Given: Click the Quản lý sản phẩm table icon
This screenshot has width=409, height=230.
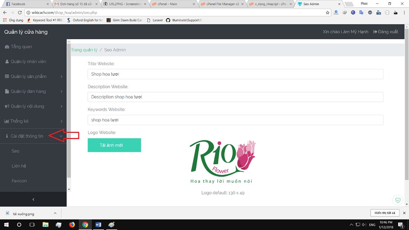Looking at the screenshot, I should pyautogui.click(x=7, y=76).
